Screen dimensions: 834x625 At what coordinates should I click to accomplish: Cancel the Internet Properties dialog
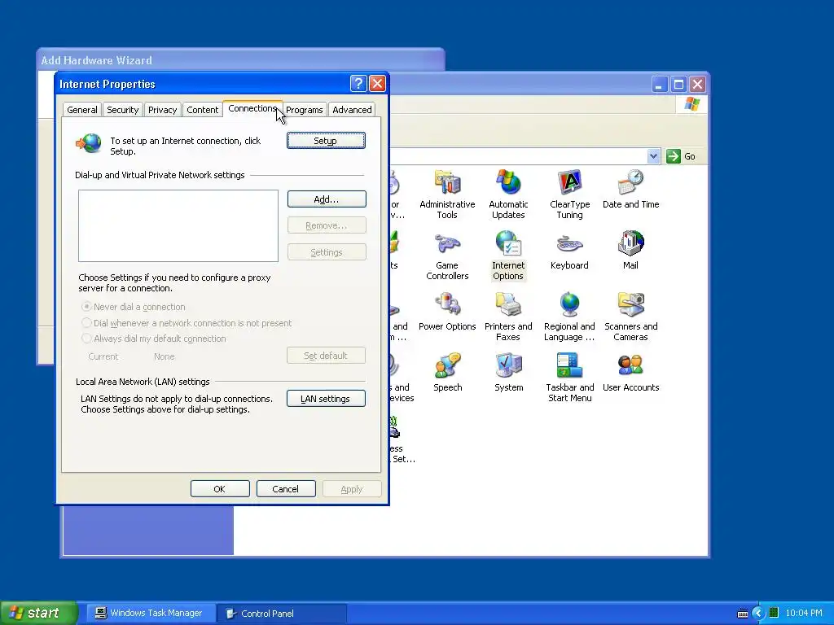tap(286, 489)
